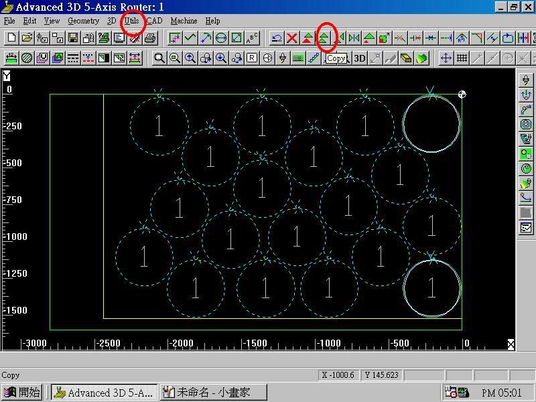
Task: Click the stair-step toolpath icon
Action: coord(314,58)
